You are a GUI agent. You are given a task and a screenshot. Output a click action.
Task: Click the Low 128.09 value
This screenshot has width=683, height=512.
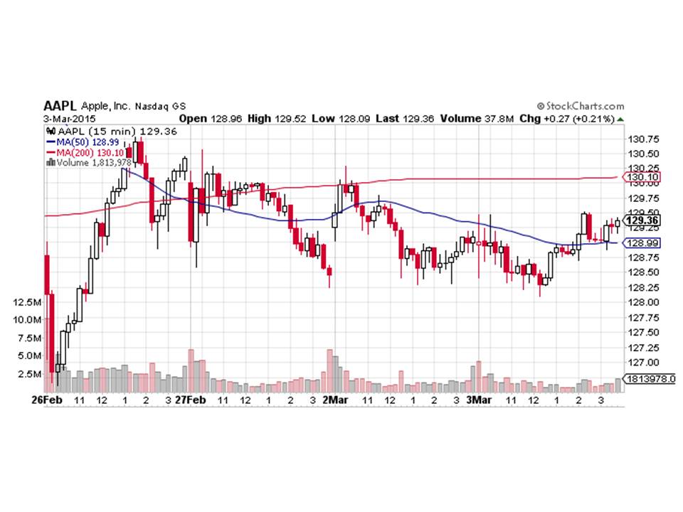click(x=341, y=119)
